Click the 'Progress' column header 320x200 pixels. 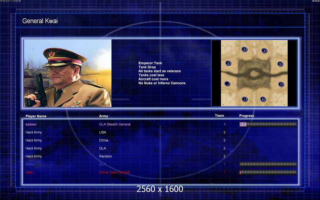(x=247, y=116)
